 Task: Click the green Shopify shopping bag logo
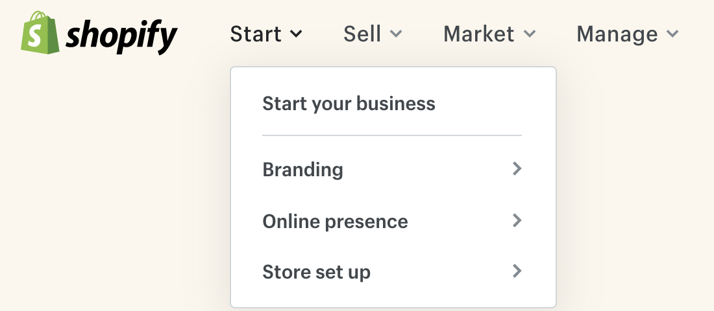coord(40,33)
